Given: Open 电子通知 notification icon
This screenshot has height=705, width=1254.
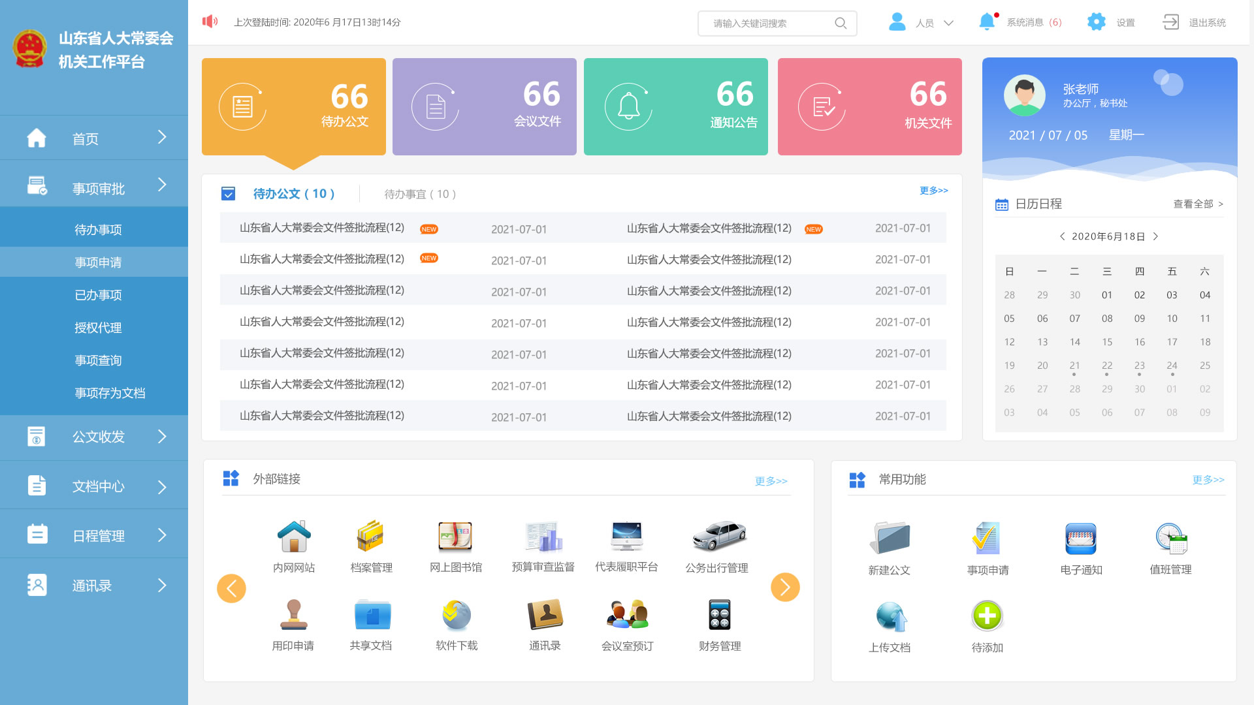Looking at the screenshot, I should [x=1080, y=539].
